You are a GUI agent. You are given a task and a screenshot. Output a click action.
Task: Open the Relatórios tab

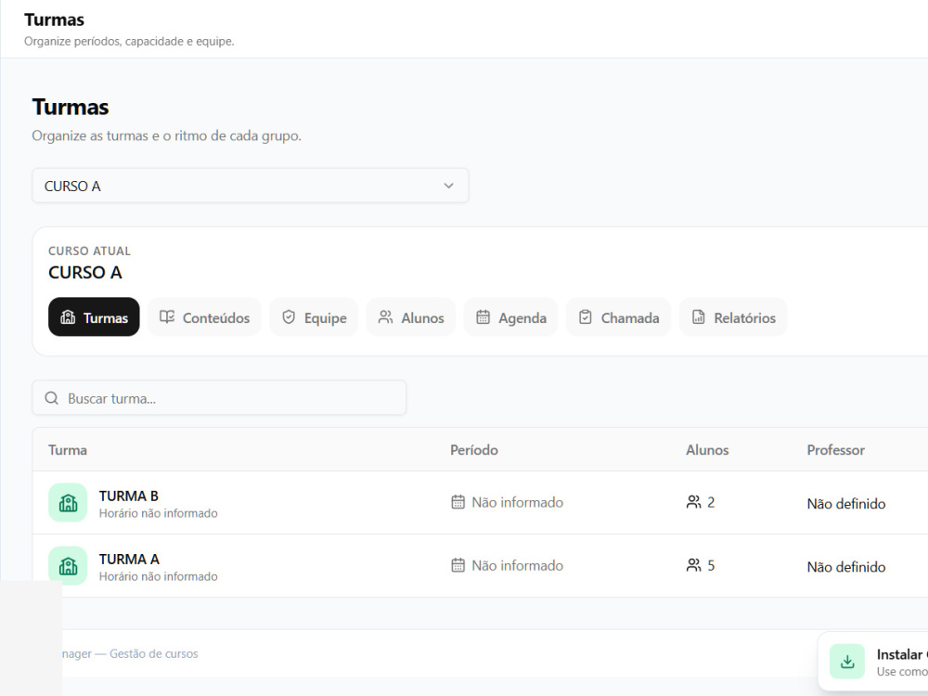[734, 317]
